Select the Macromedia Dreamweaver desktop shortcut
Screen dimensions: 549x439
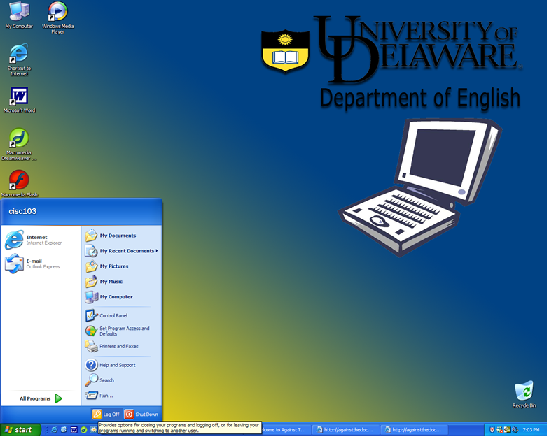point(19,144)
